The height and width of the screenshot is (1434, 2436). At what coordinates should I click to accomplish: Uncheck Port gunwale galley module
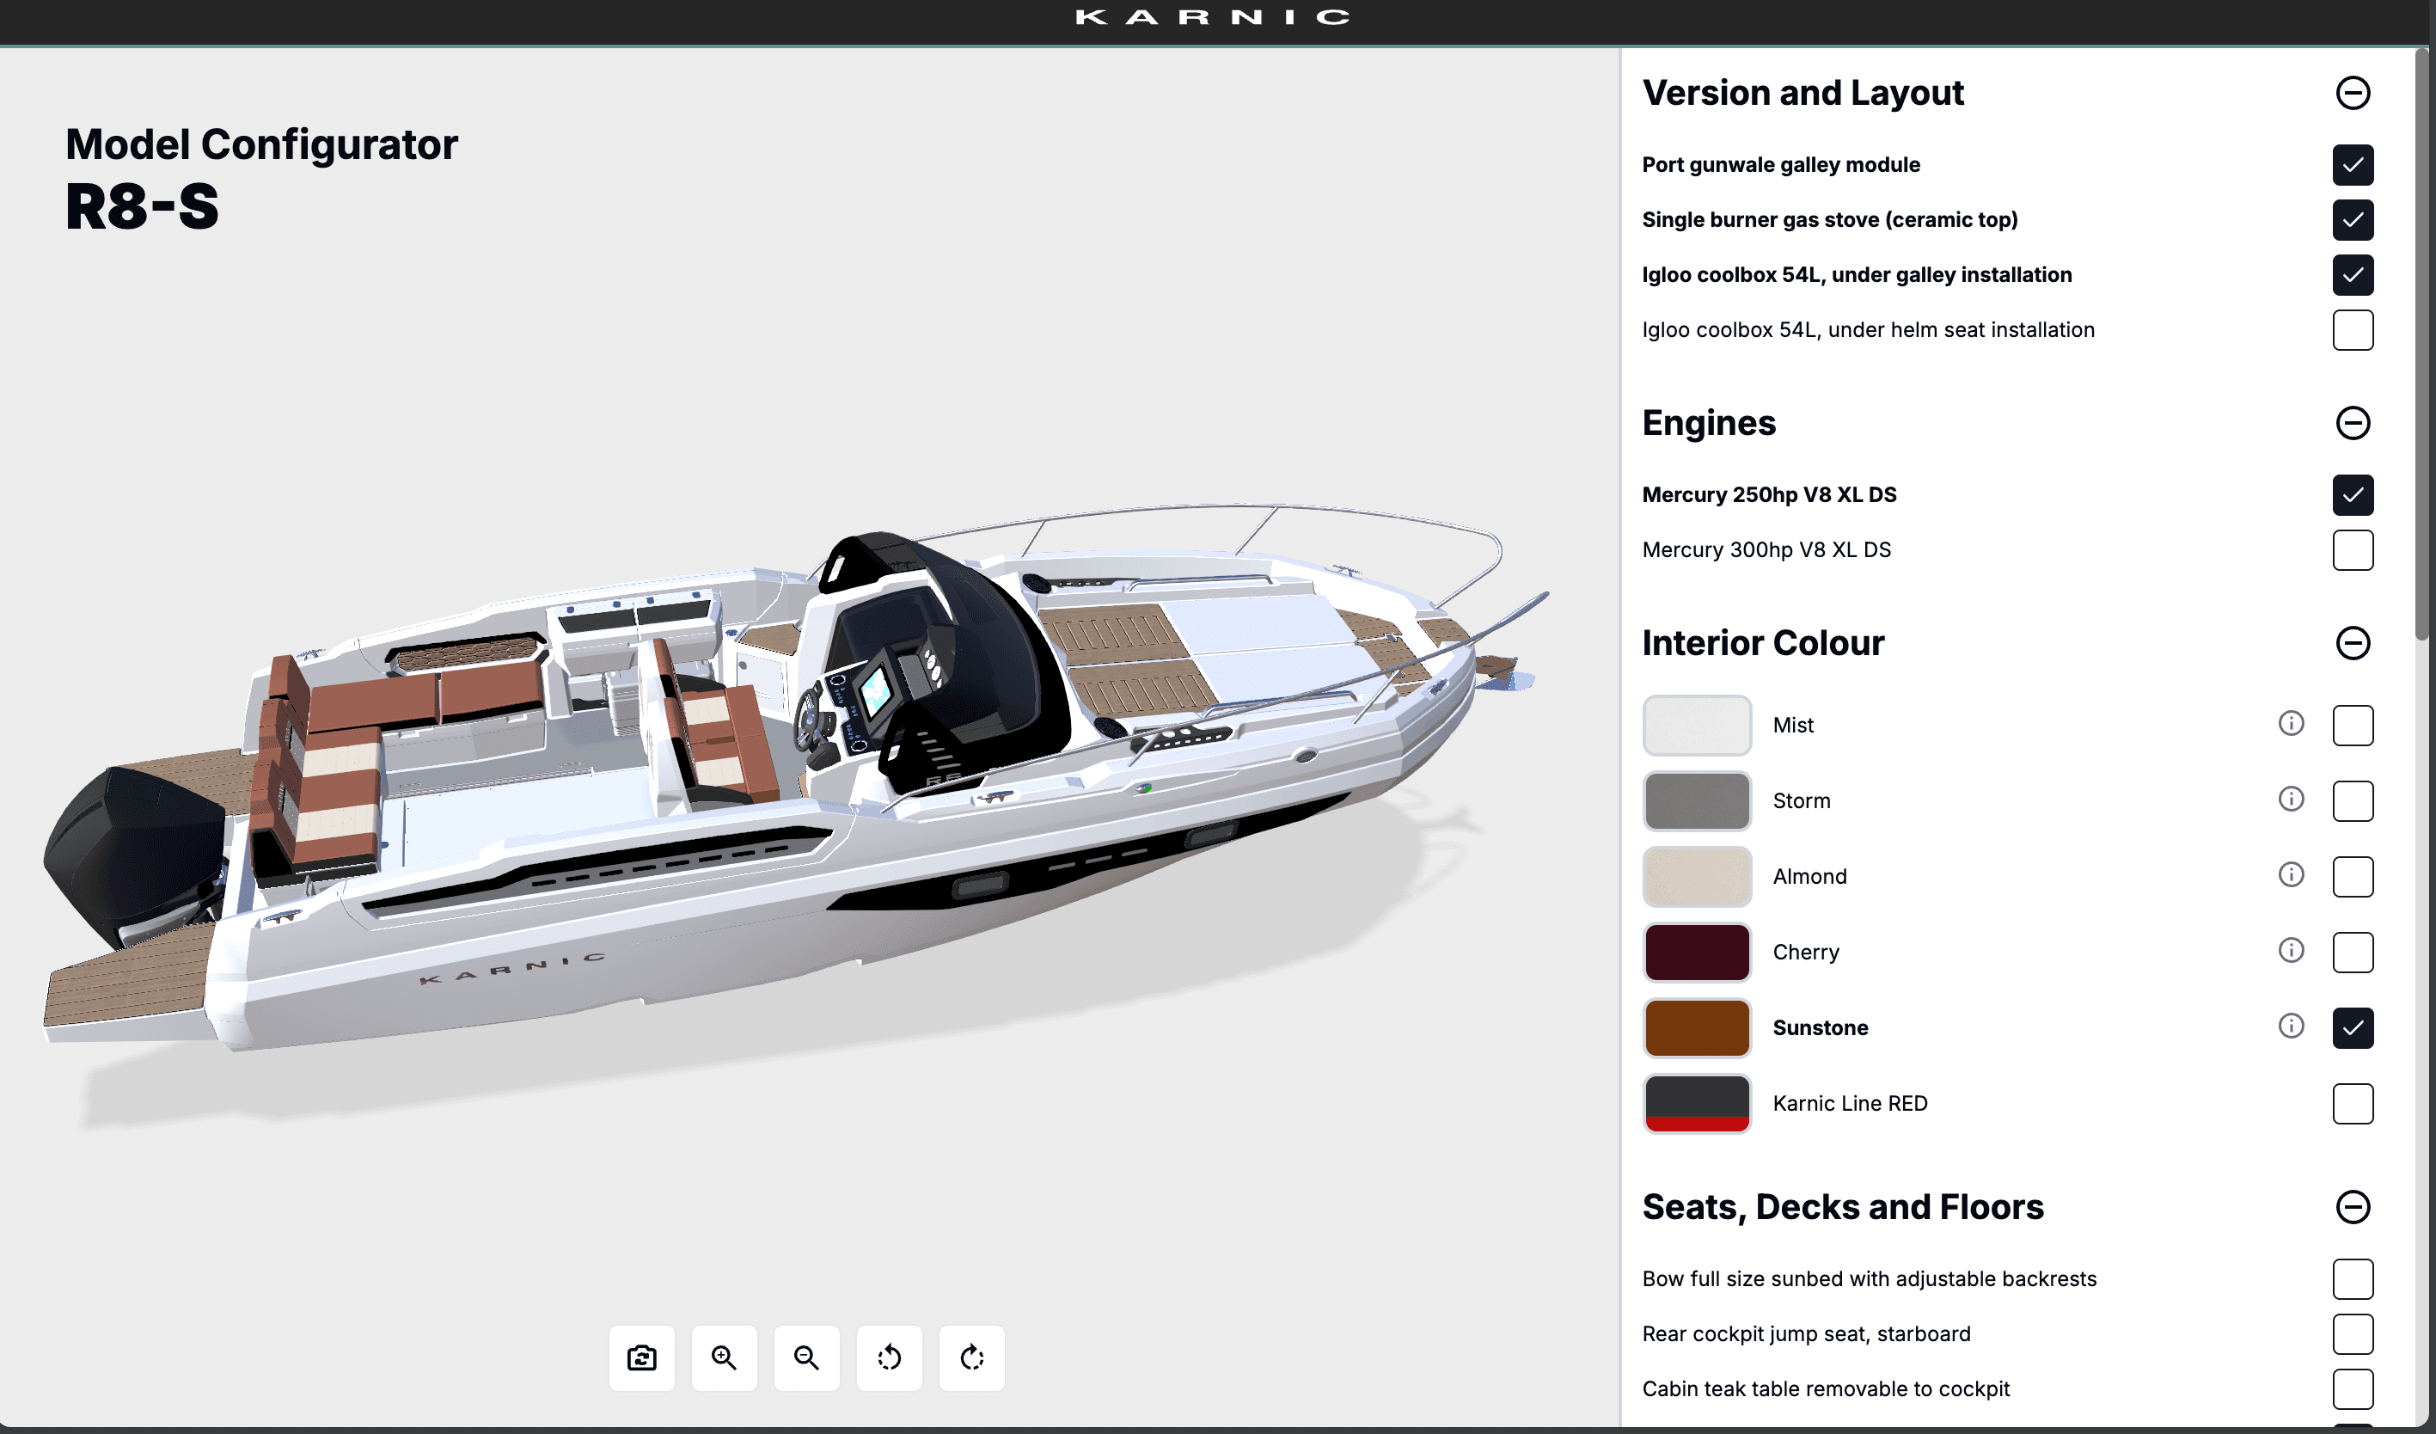(x=2353, y=165)
